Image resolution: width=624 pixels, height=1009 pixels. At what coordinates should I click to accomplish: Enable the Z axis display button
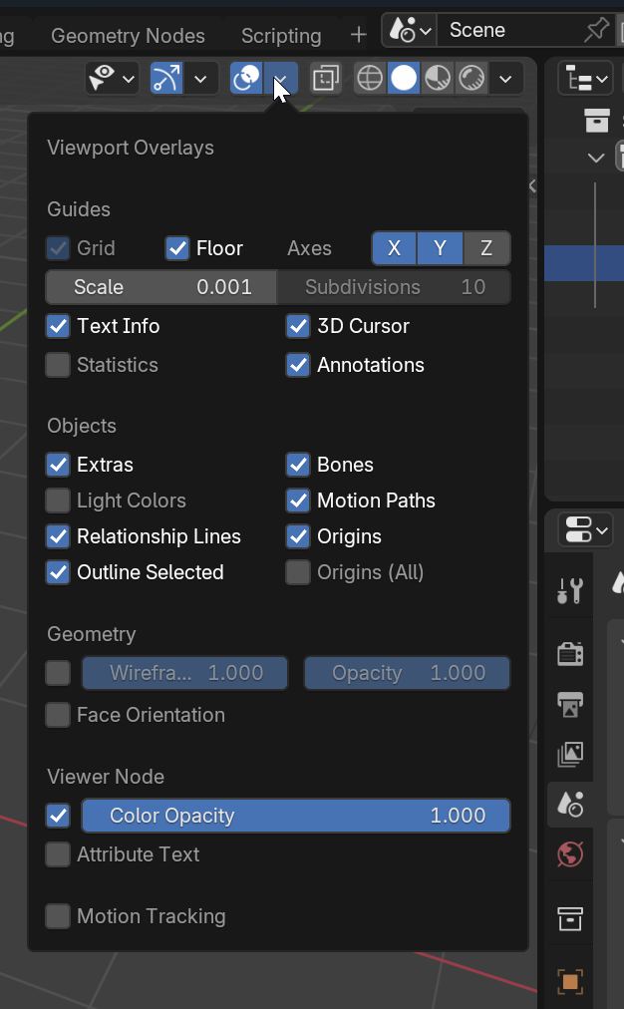pos(487,248)
